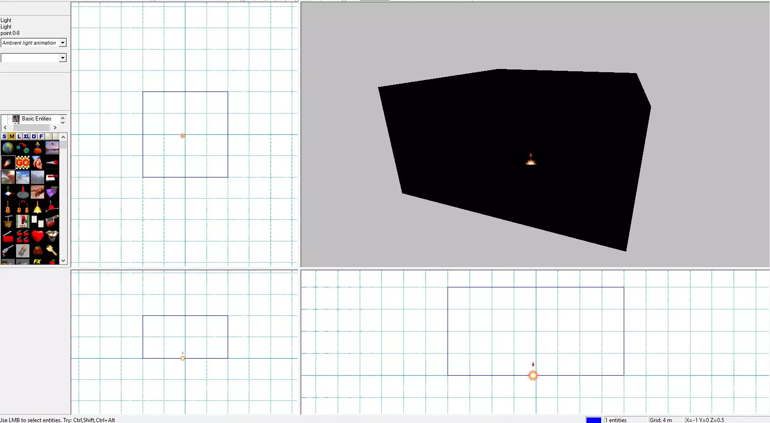Click the right arrow of category scrollbar

point(55,128)
